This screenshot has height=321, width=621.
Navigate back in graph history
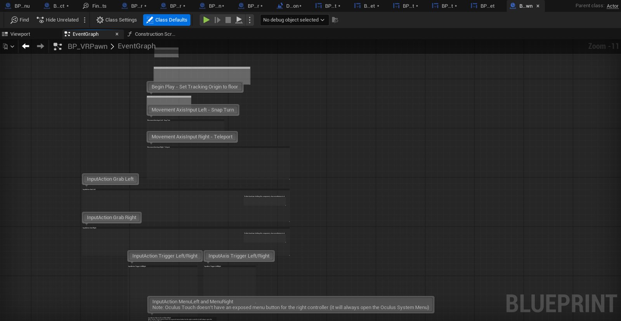click(x=26, y=46)
